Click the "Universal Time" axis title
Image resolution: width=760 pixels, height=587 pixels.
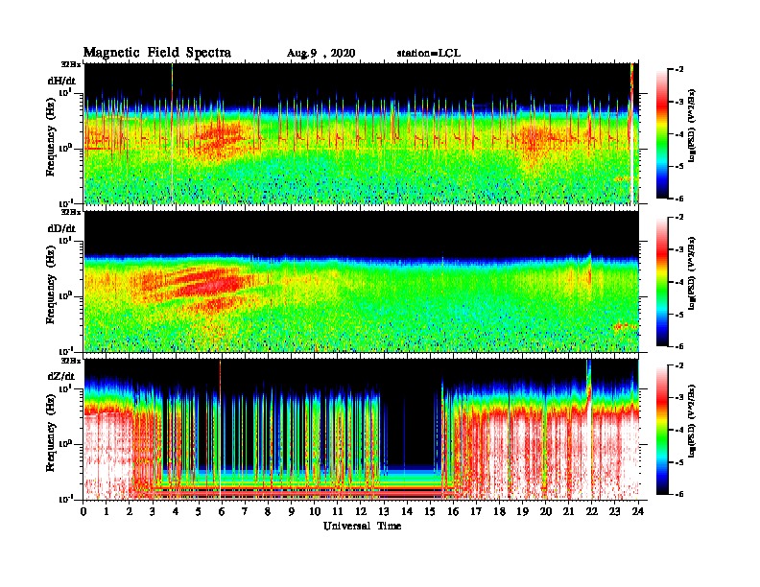pos(362,526)
